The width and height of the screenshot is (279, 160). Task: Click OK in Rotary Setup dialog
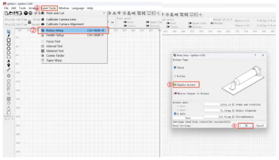pos(246,125)
